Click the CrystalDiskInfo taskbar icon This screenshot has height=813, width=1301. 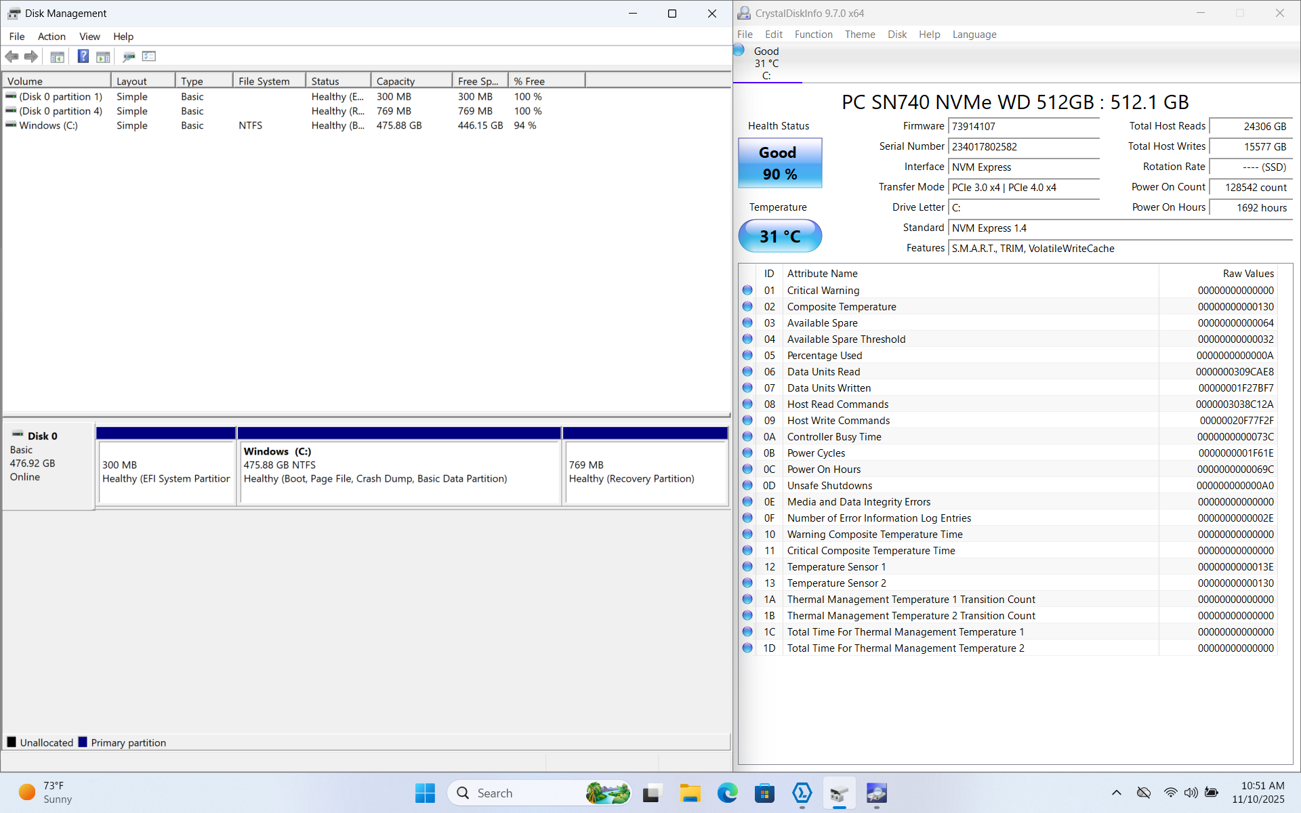(876, 793)
